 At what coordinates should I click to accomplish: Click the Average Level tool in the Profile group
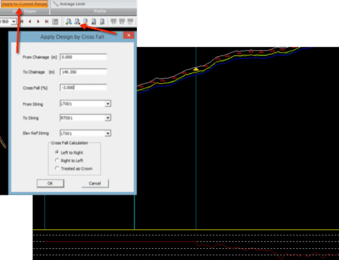69,4
